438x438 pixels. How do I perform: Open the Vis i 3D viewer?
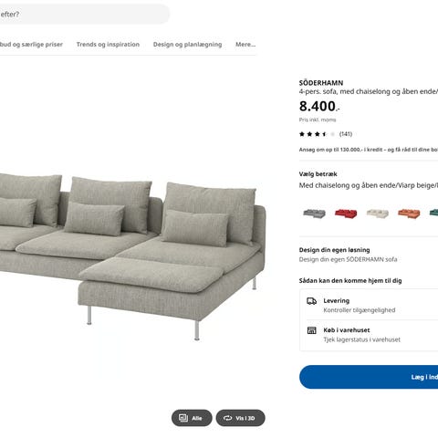point(240,418)
